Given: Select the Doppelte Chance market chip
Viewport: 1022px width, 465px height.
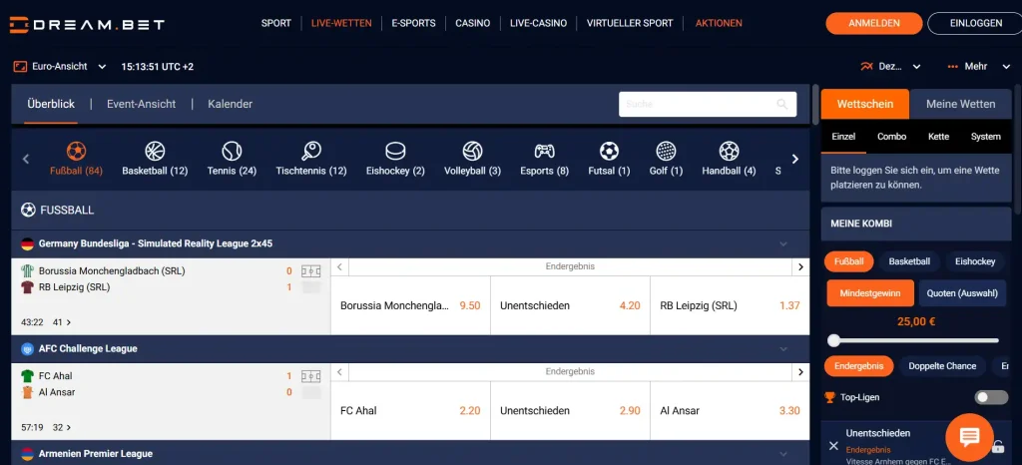Looking at the screenshot, I should pos(942,366).
